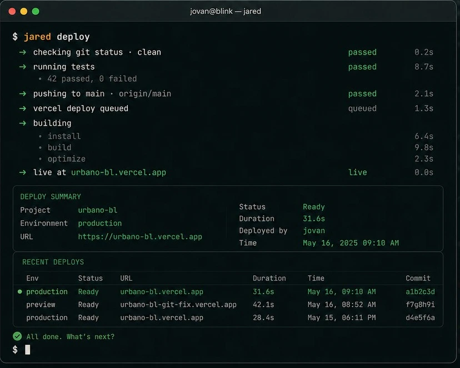Screen dimensions: 460x368
Task: Click the 9.8s build duration
Action: [424, 147]
